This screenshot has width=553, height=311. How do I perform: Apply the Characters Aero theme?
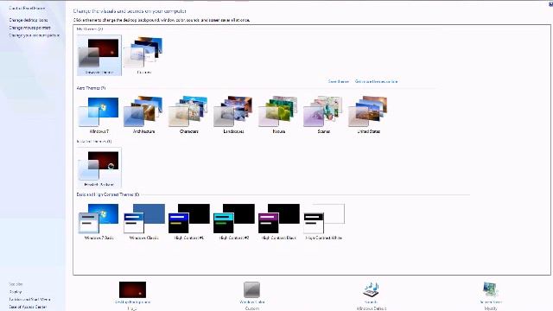click(x=188, y=115)
